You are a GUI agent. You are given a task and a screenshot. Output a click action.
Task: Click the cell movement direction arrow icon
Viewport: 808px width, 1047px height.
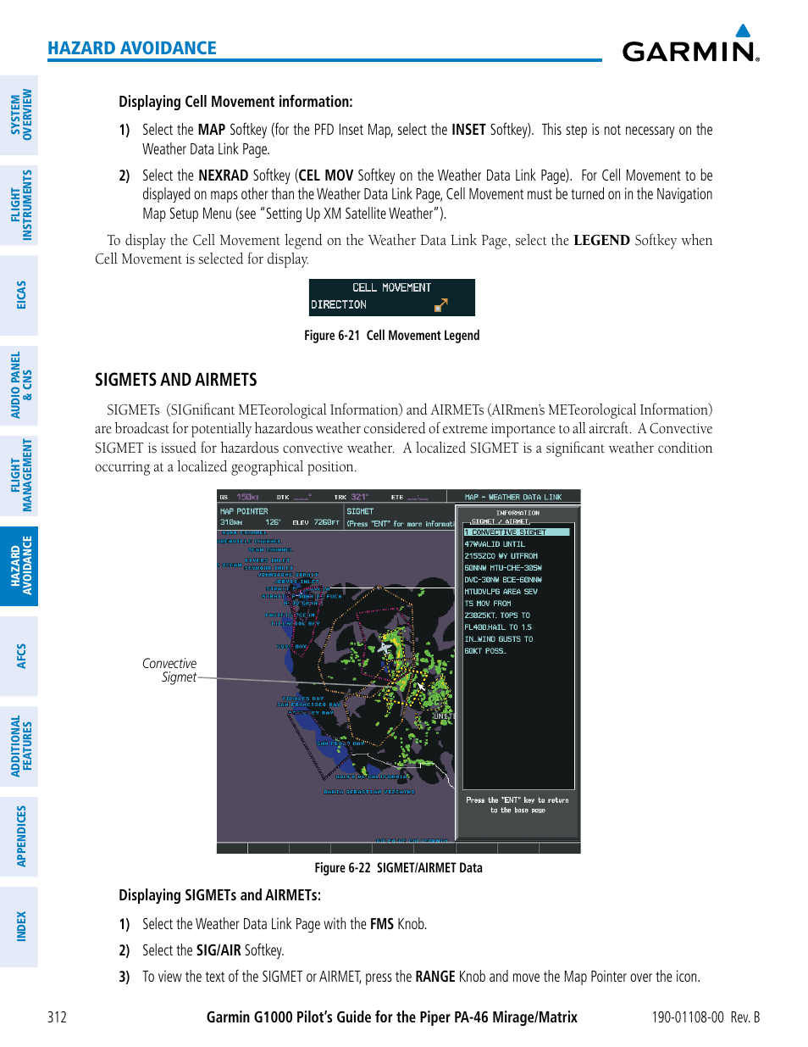[440, 304]
